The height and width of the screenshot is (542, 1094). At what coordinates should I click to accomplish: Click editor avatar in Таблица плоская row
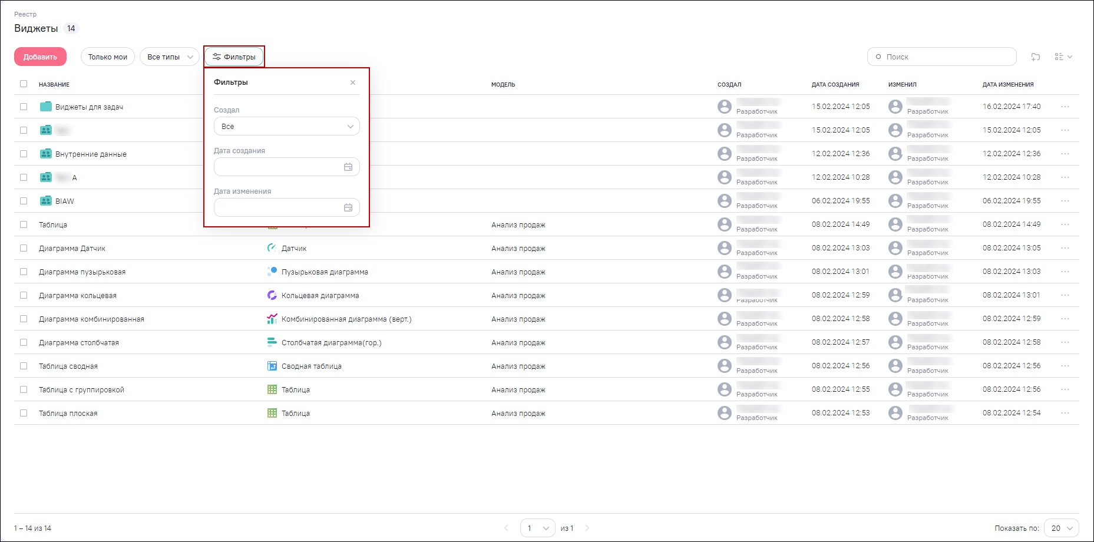click(x=895, y=413)
